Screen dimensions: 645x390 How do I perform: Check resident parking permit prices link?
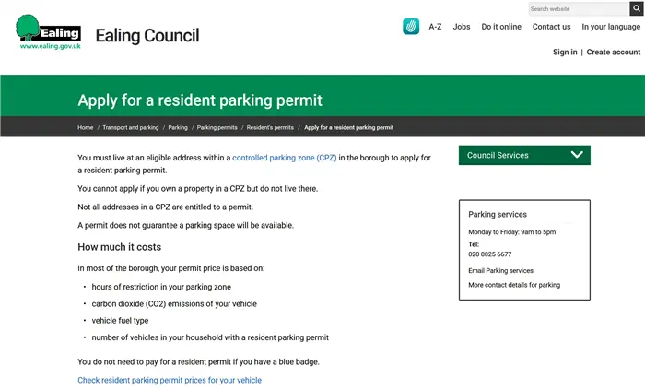pyautogui.click(x=170, y=380)
